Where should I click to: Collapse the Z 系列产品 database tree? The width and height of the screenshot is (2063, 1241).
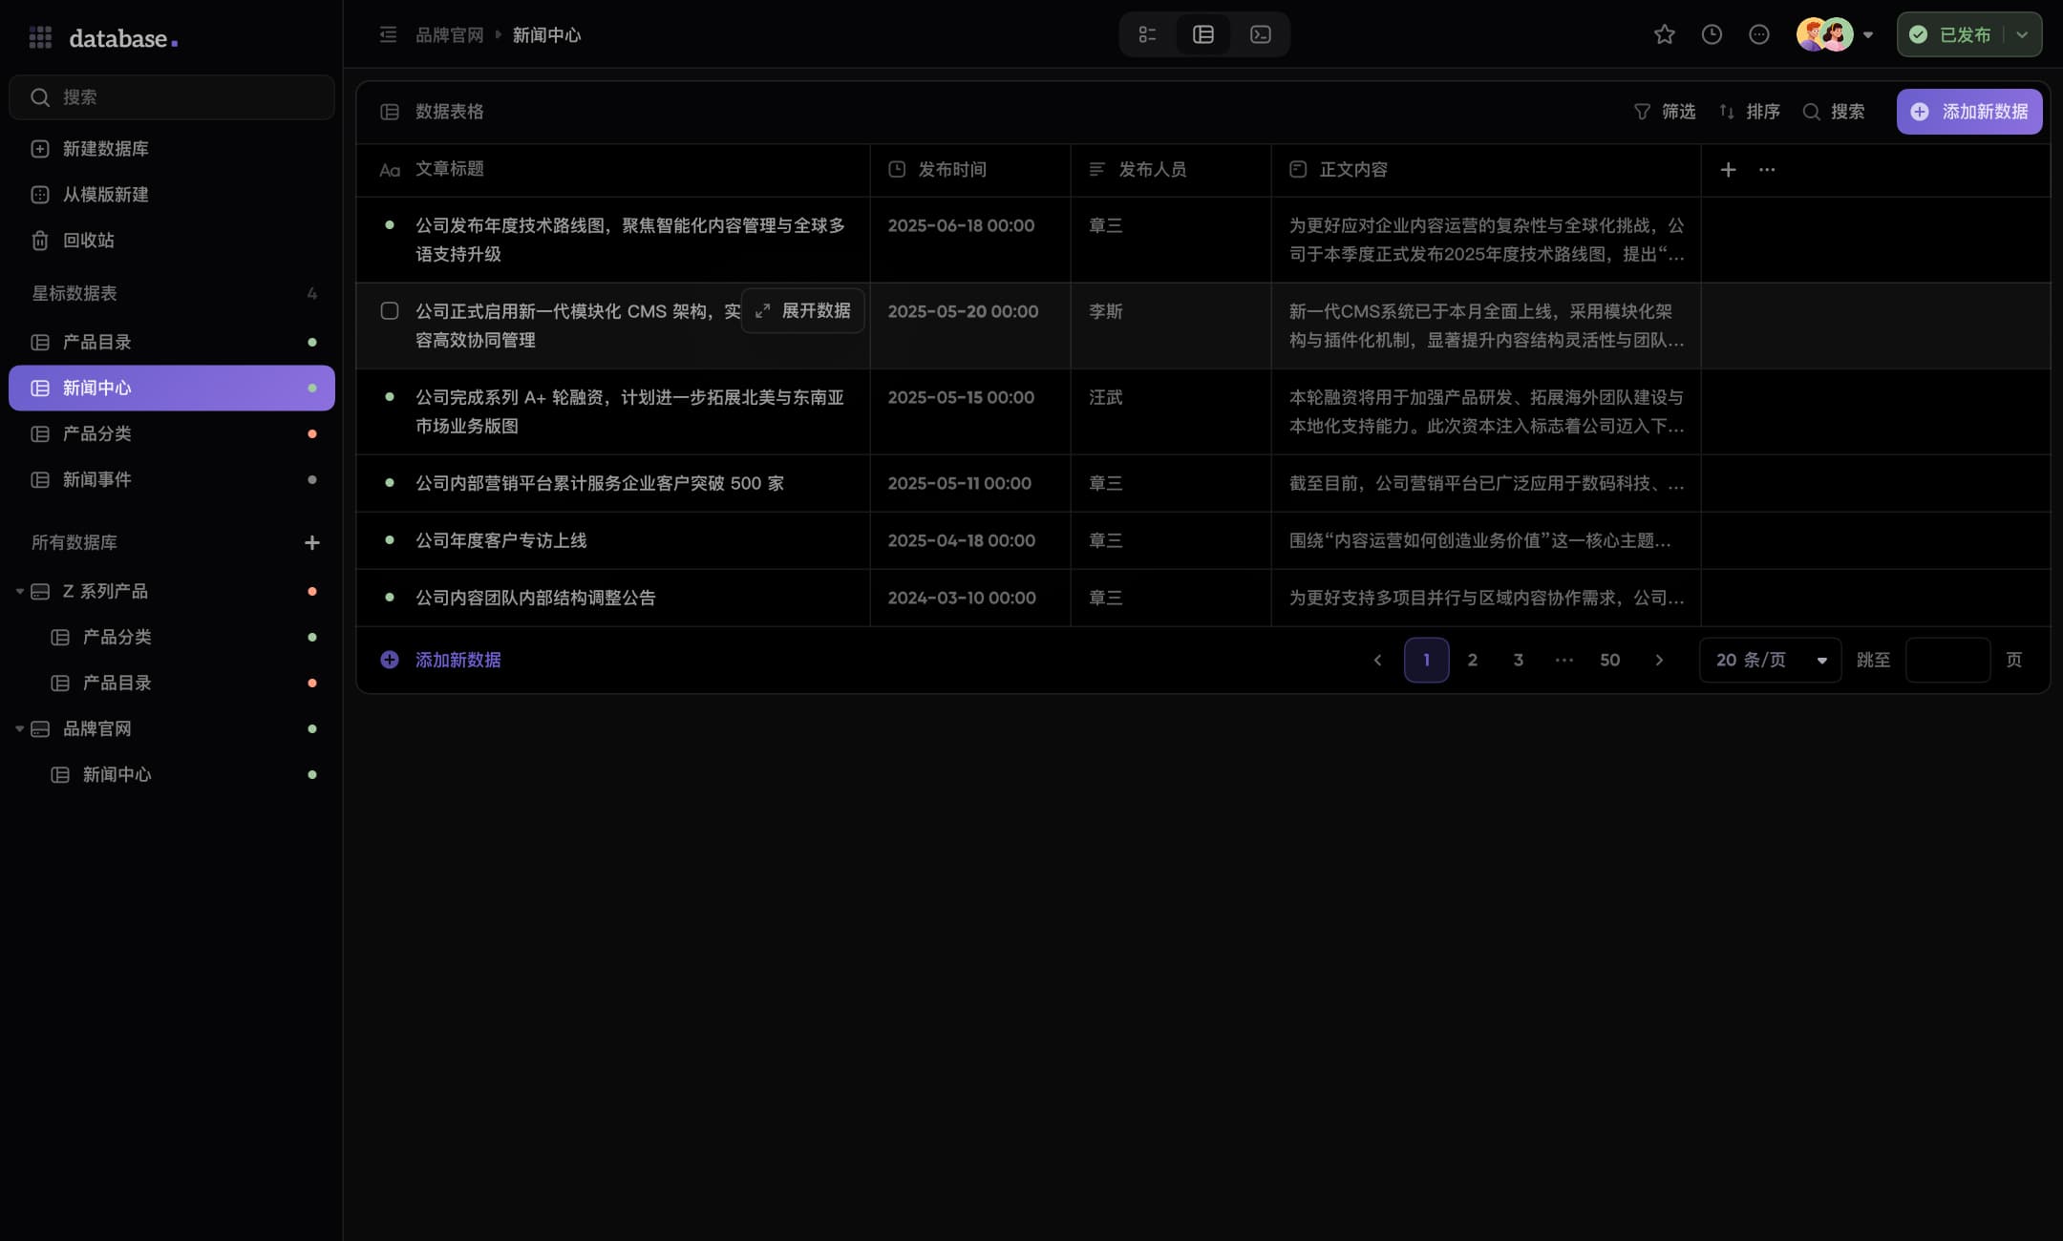point(19,591)
